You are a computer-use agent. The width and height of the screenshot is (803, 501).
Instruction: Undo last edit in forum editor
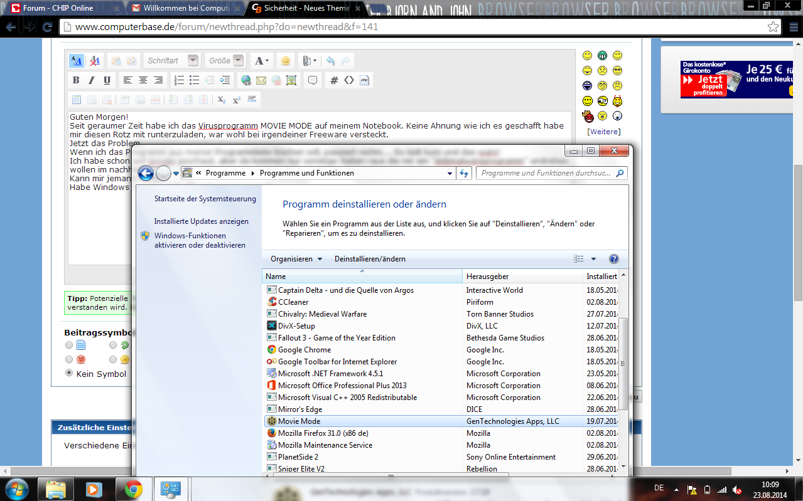tap(330, 61)
